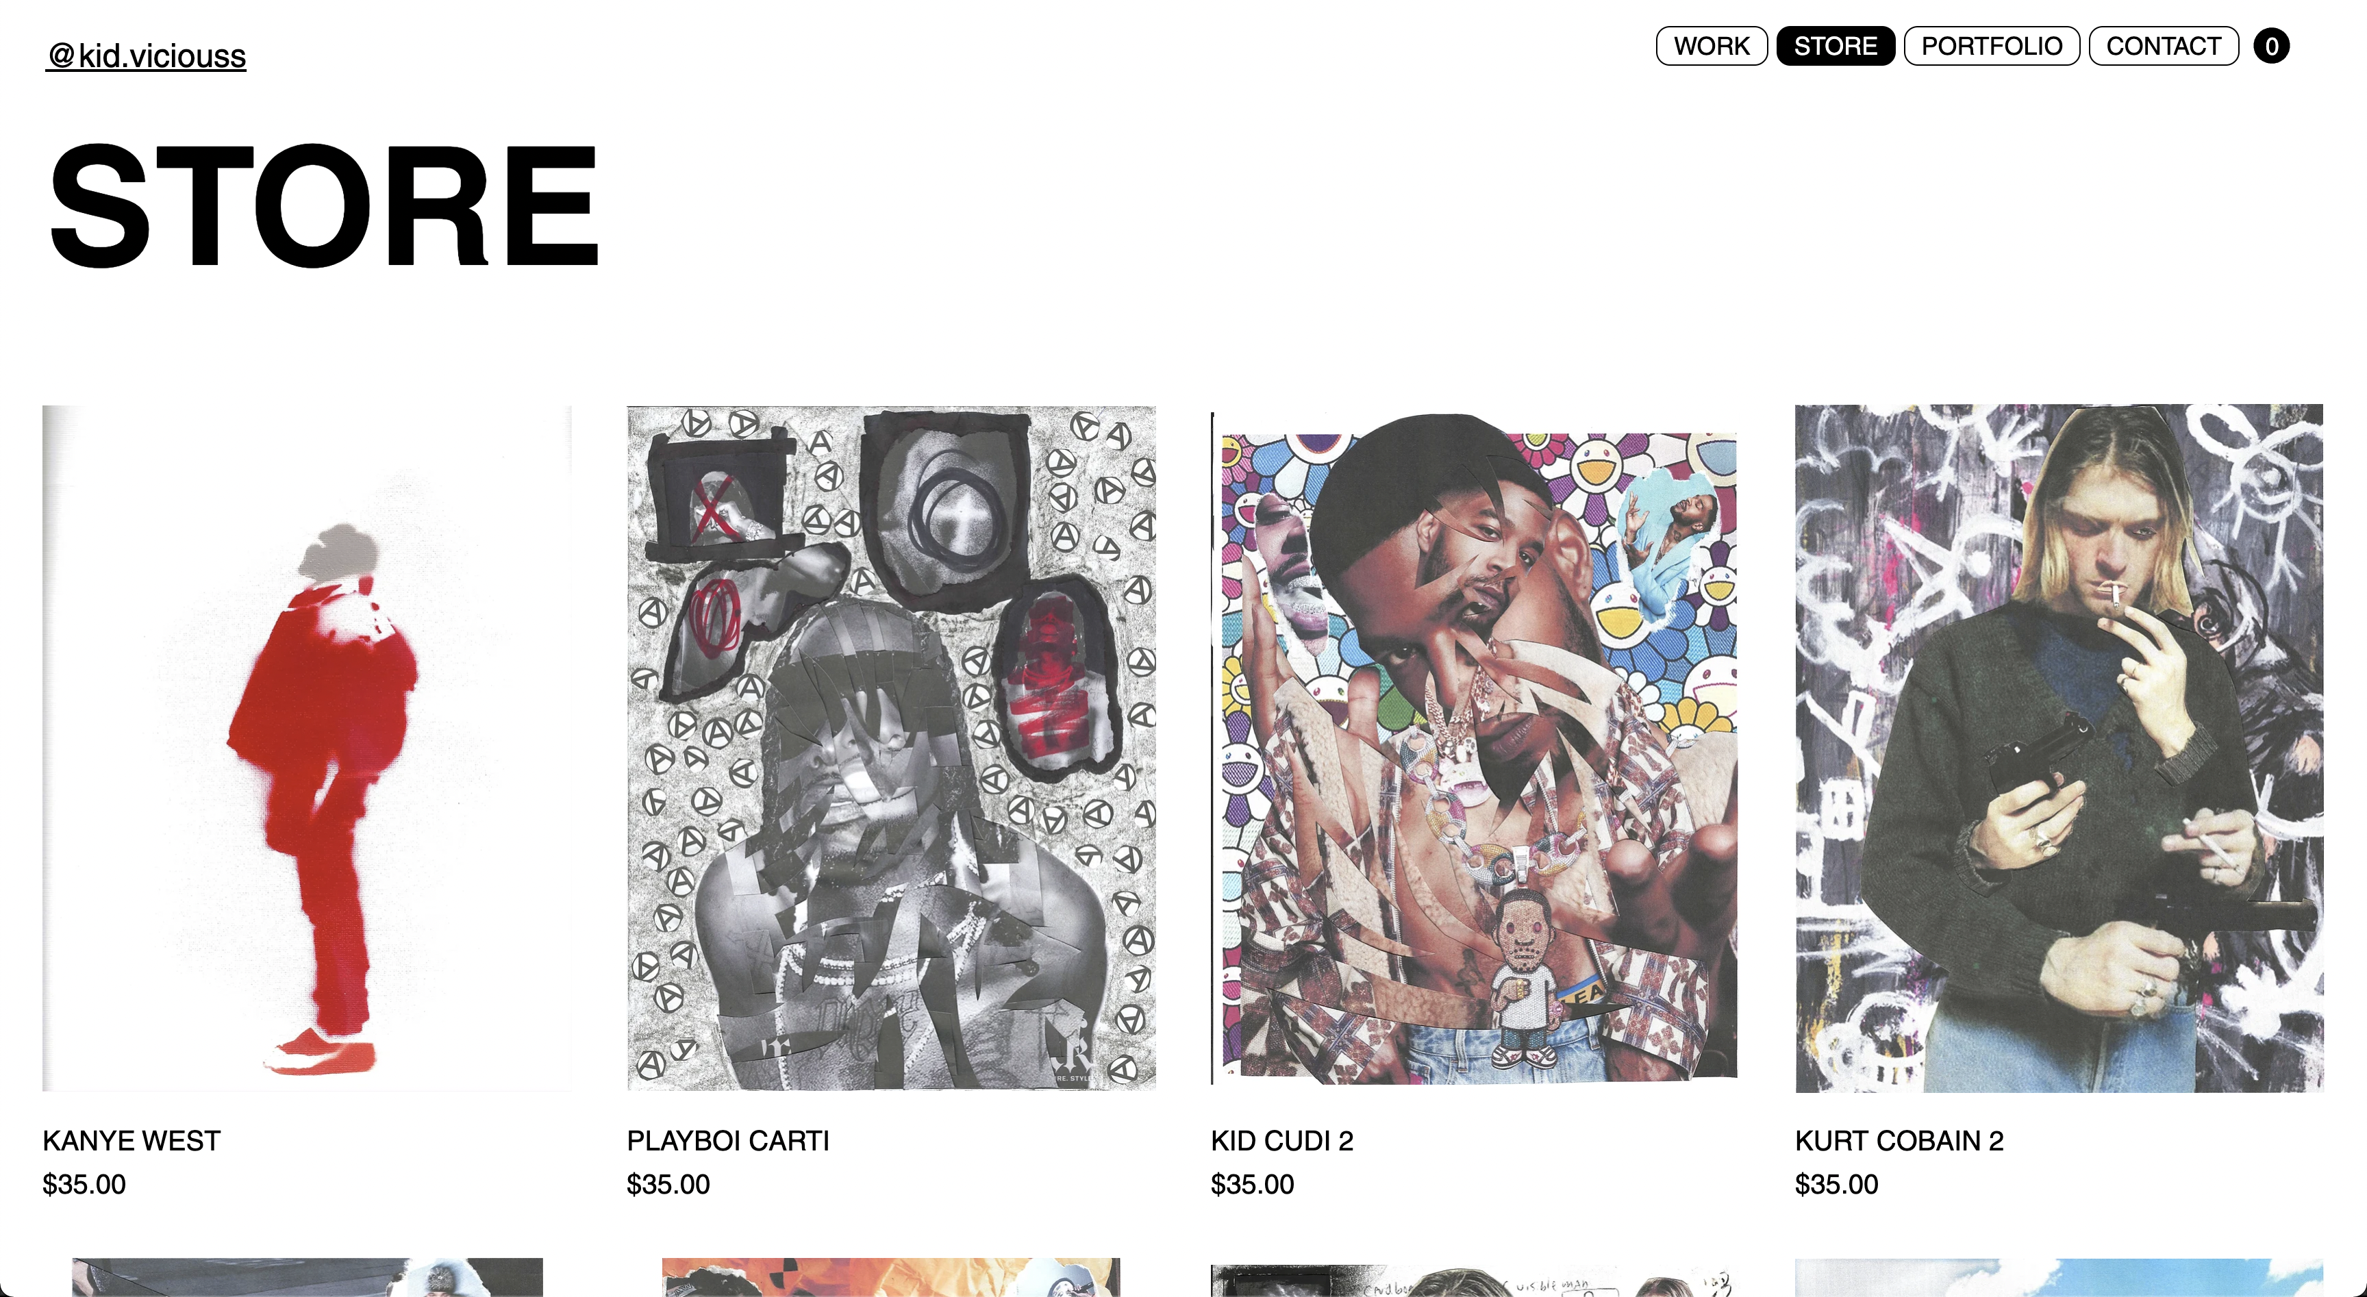View the Playboi Carti collage image
Screen dimensions: 2367x1297
(x=891, y=748)
